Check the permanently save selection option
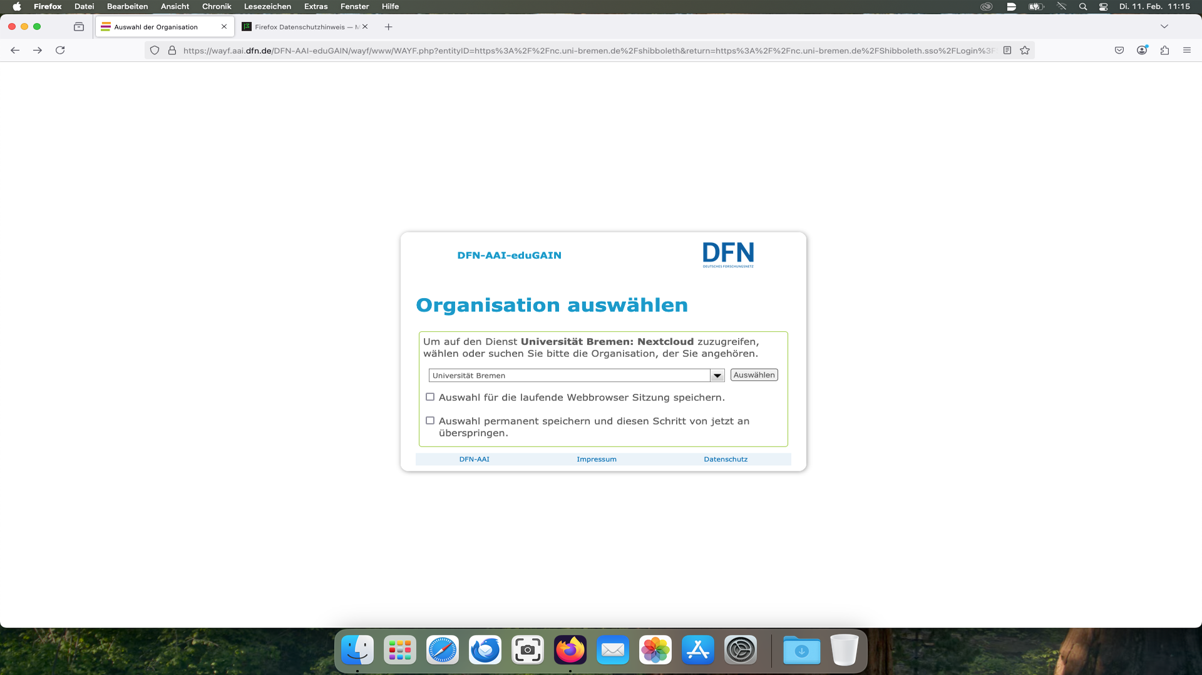This screenshot has width=1202, height=675. coord(430,421)
